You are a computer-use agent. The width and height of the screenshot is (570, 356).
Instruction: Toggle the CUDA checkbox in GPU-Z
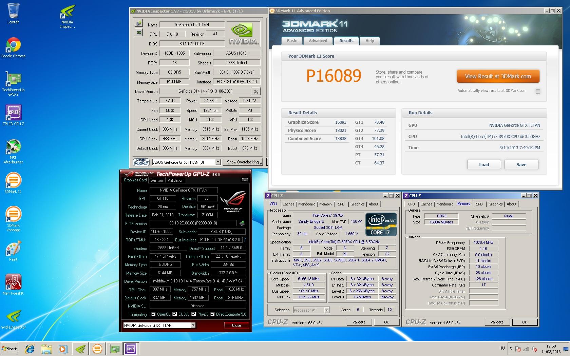point(175,314)
